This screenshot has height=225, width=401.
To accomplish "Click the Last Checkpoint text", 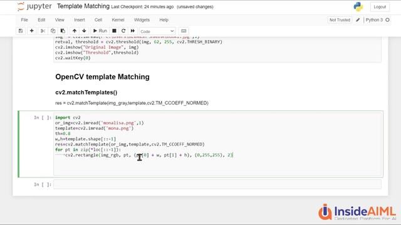I will coord(142,7).
